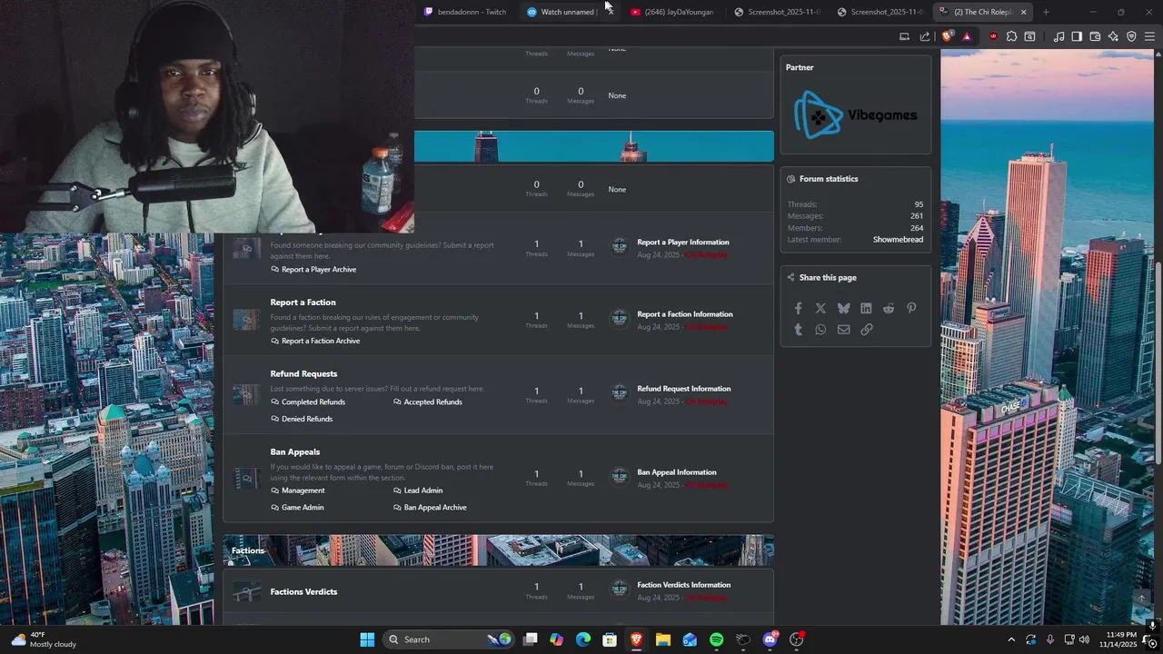1163x654 pixels.
Task: Share this page on Facebook
Action: pyautogui.click(x=799, y=309)
